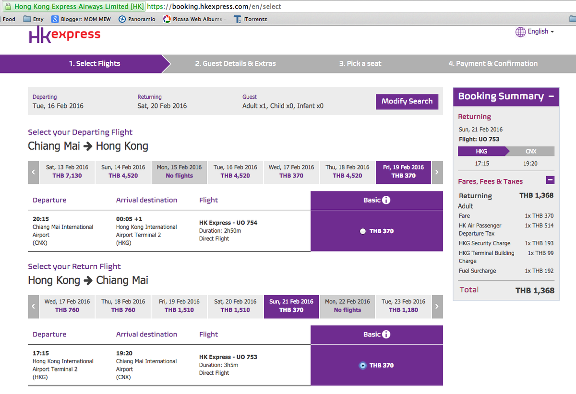Open the Picasa Web Albums bookmark
Image resolution: width=576 pixels, height=394 pixels.
[x=192, y=19]
